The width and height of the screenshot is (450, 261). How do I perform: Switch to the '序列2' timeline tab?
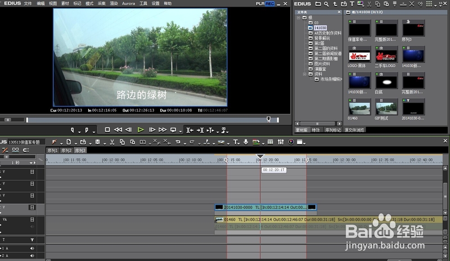tap(66, 150)
